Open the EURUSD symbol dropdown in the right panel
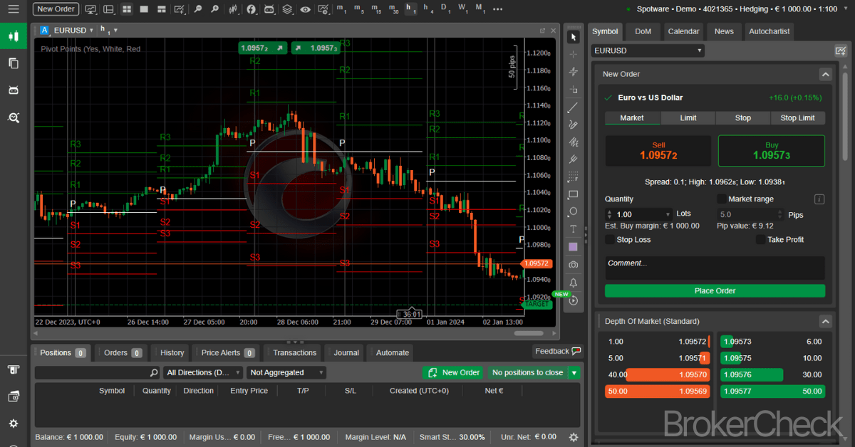This screenshot has height=447, width=855. 648,51
